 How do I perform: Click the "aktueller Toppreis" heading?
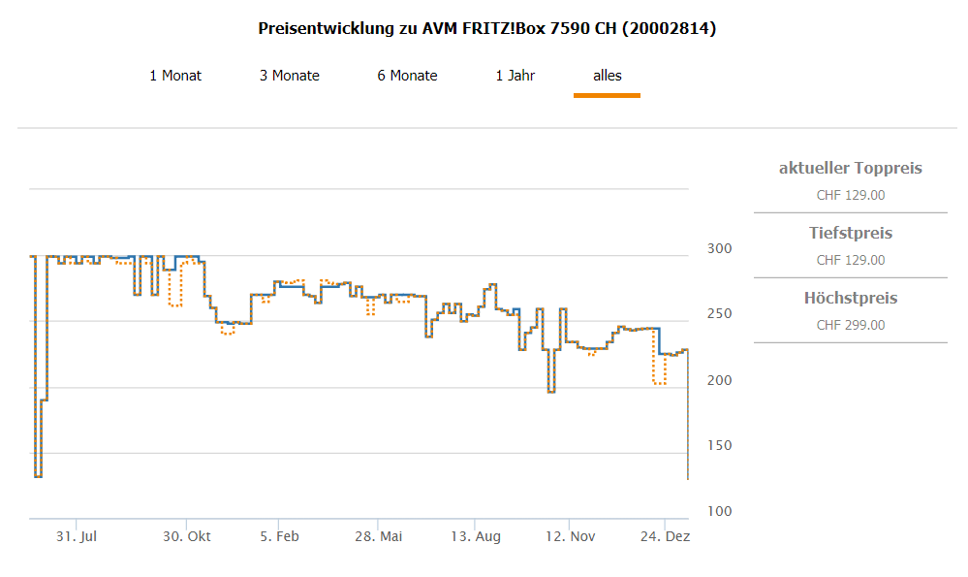[850, 169]
